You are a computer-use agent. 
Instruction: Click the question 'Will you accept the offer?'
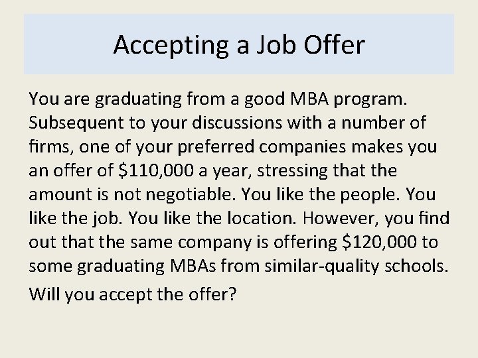point(132,294)
